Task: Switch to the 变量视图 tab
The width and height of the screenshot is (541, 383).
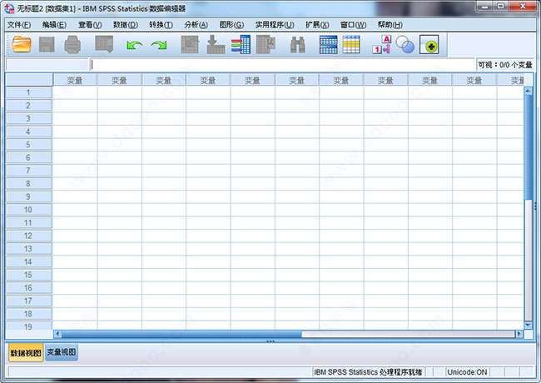Action: point(62,352)
